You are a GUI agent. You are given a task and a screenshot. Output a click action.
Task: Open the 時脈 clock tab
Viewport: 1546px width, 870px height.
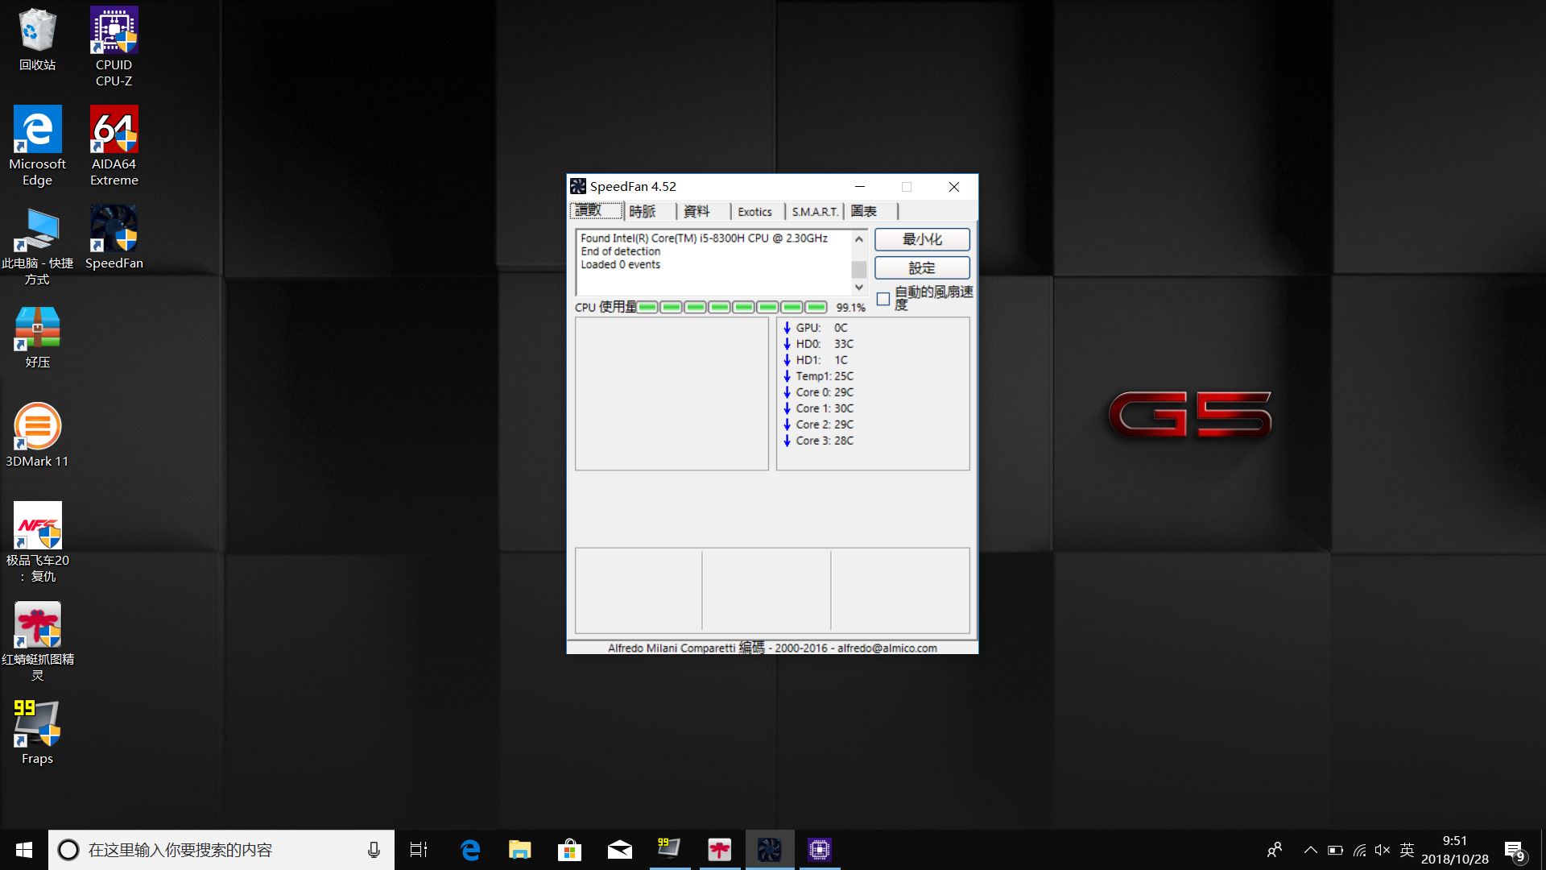click(643, 212)
